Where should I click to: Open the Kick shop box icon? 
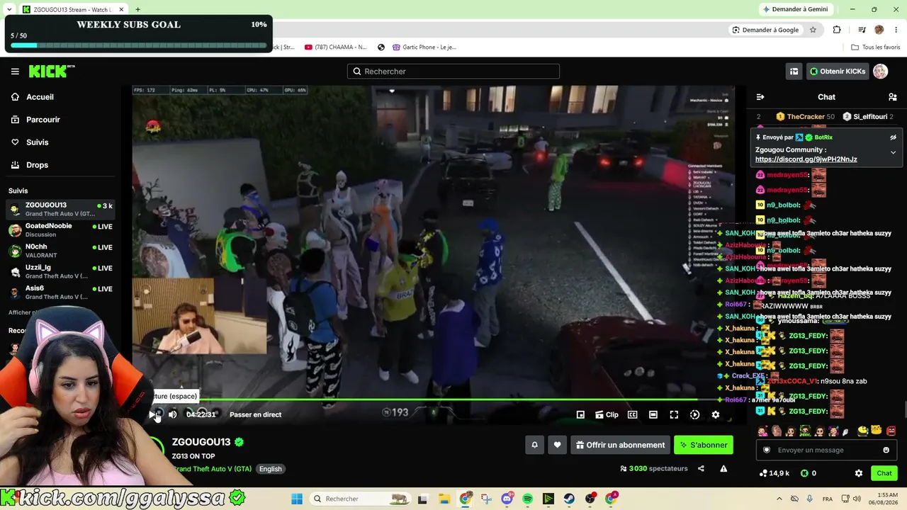[794, 72]
